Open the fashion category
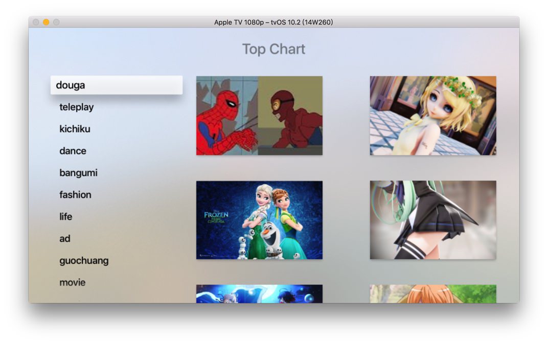548x344 pixels. tap(75, 194)
